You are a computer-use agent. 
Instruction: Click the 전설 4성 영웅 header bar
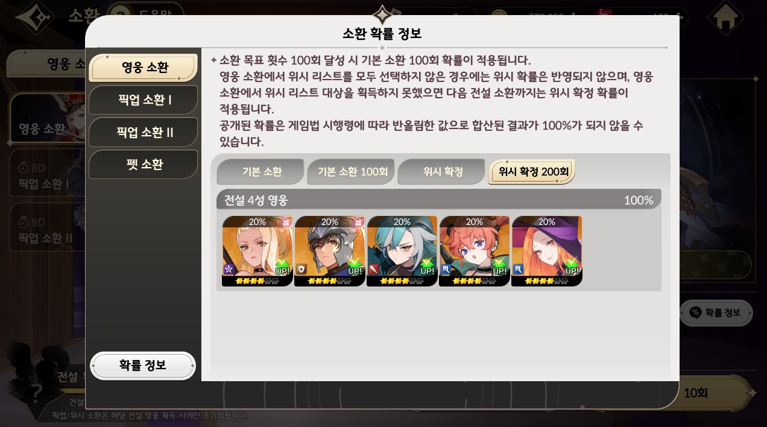[x=438, y=200]
